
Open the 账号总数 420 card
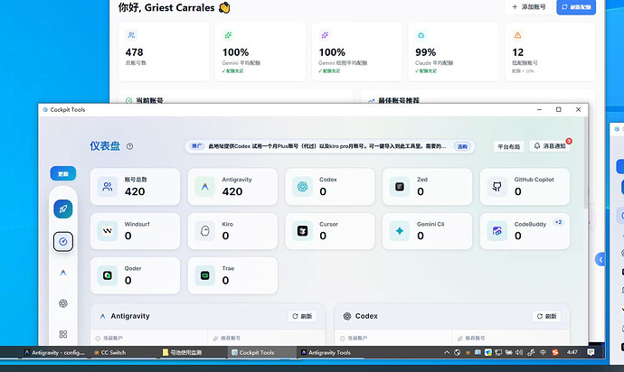pos(136,187)
